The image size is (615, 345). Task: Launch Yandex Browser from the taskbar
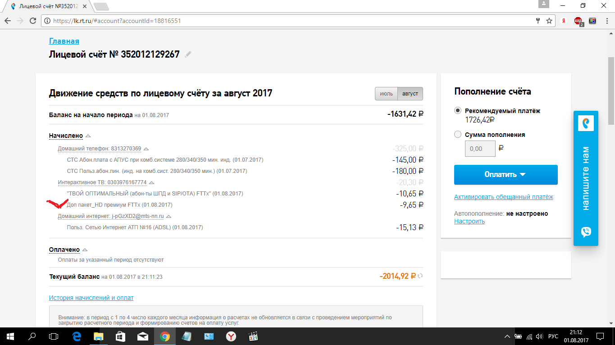pyautogui.click(x=230, y=336)
